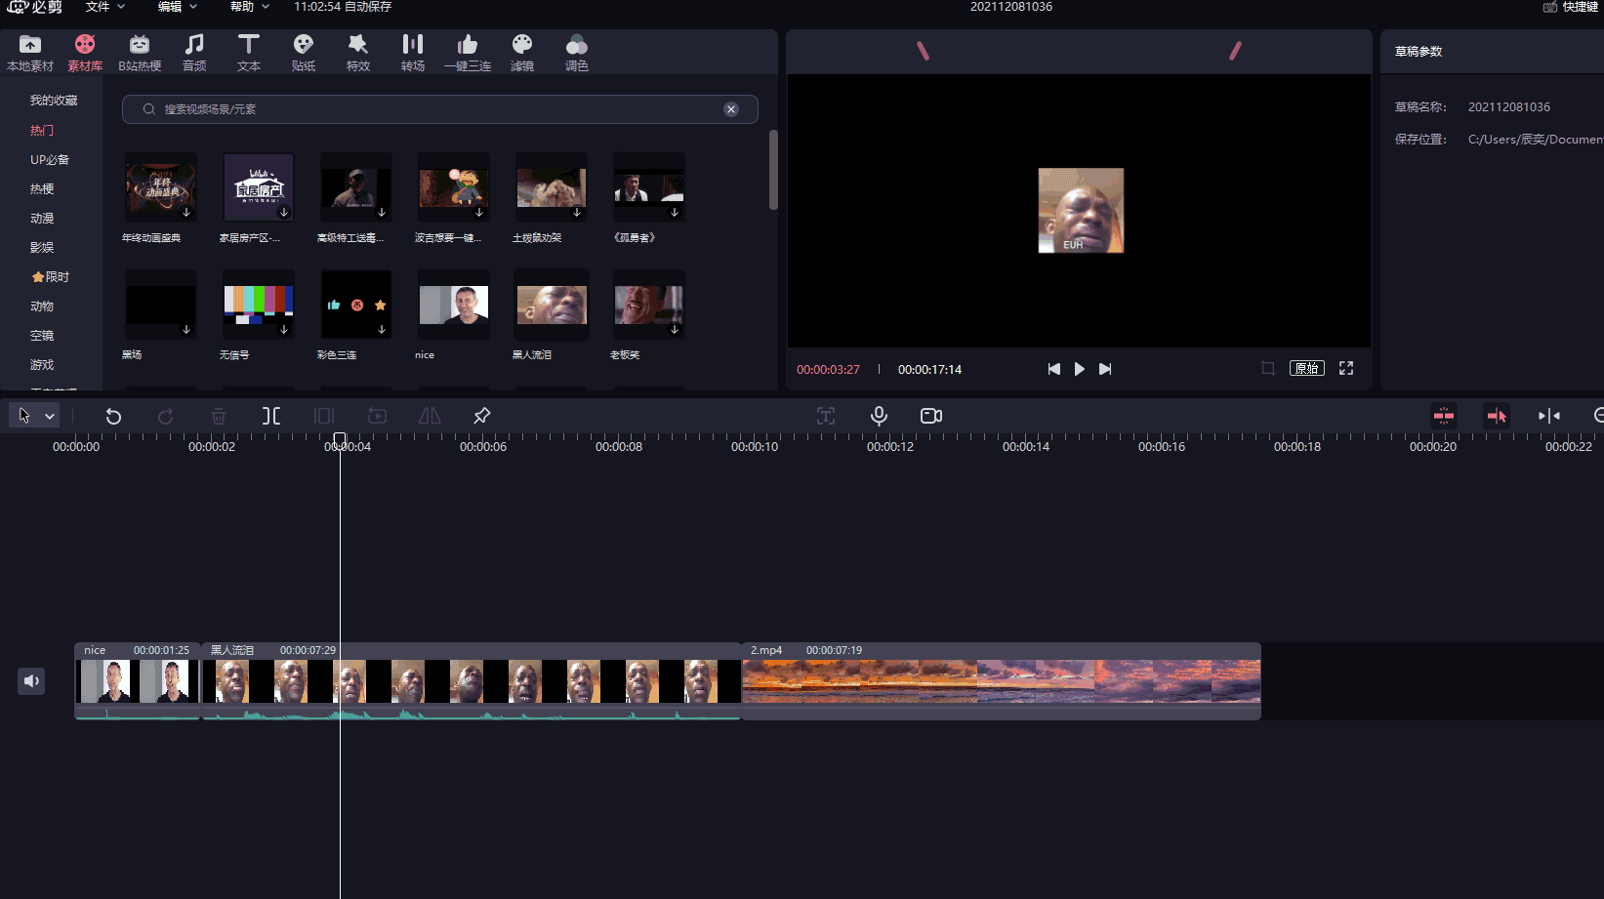
Task: Select the 热梗 category in sidebar
Action: click(42, 189)
